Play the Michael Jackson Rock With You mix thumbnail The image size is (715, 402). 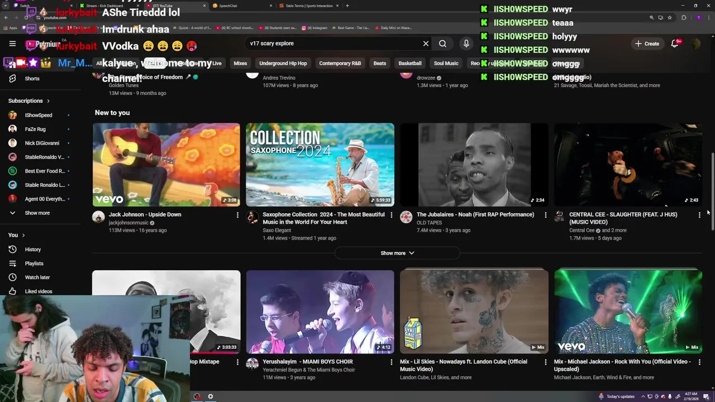[628, 312]
